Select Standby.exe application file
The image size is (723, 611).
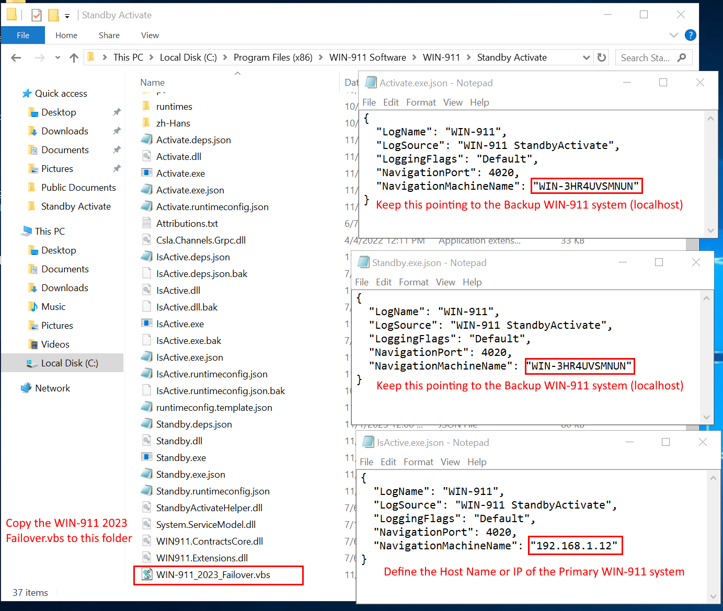point(181,457)
